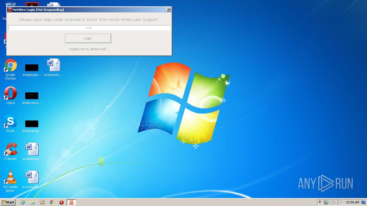367x206 pixels.
Task: Open Google Chrome desktop shortcut
Action: point(10,70)
